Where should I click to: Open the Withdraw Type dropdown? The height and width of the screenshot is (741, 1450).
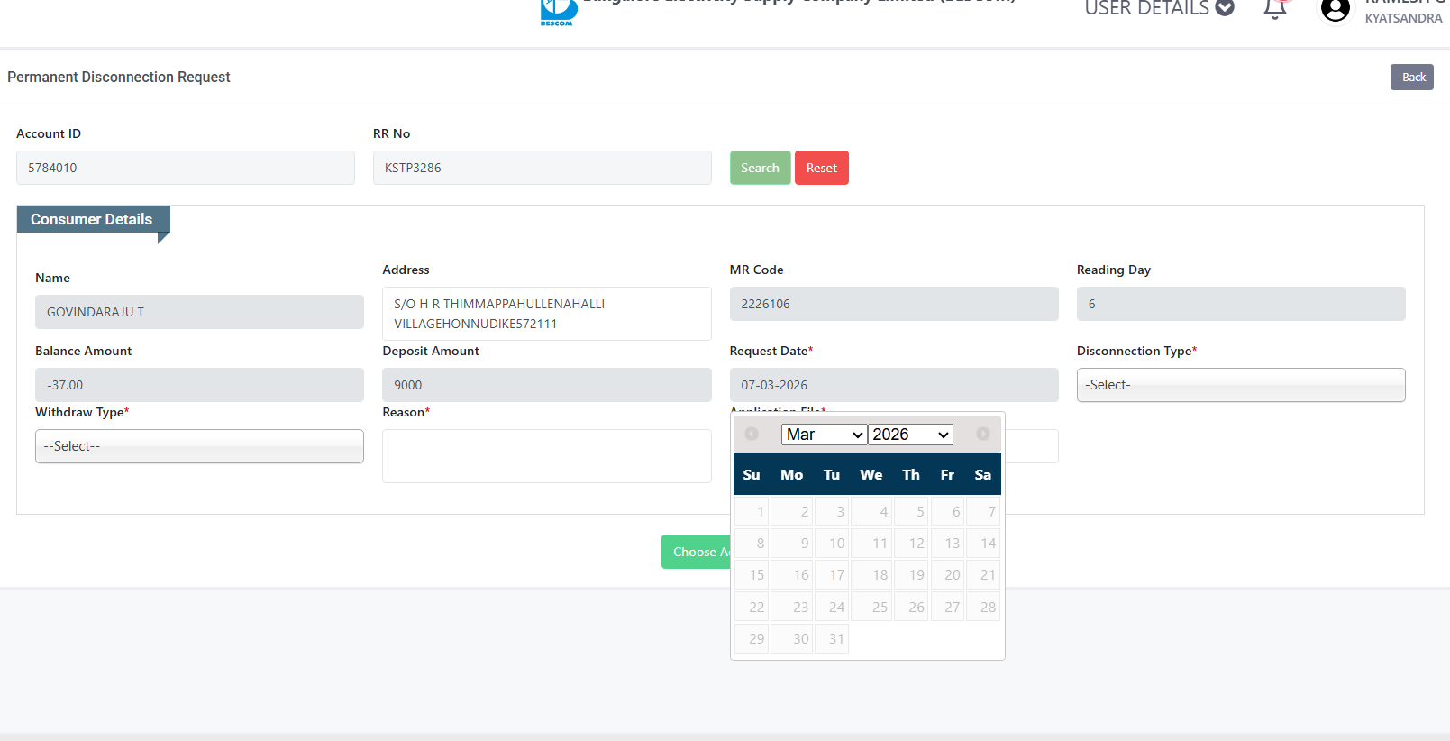(199, 446)
